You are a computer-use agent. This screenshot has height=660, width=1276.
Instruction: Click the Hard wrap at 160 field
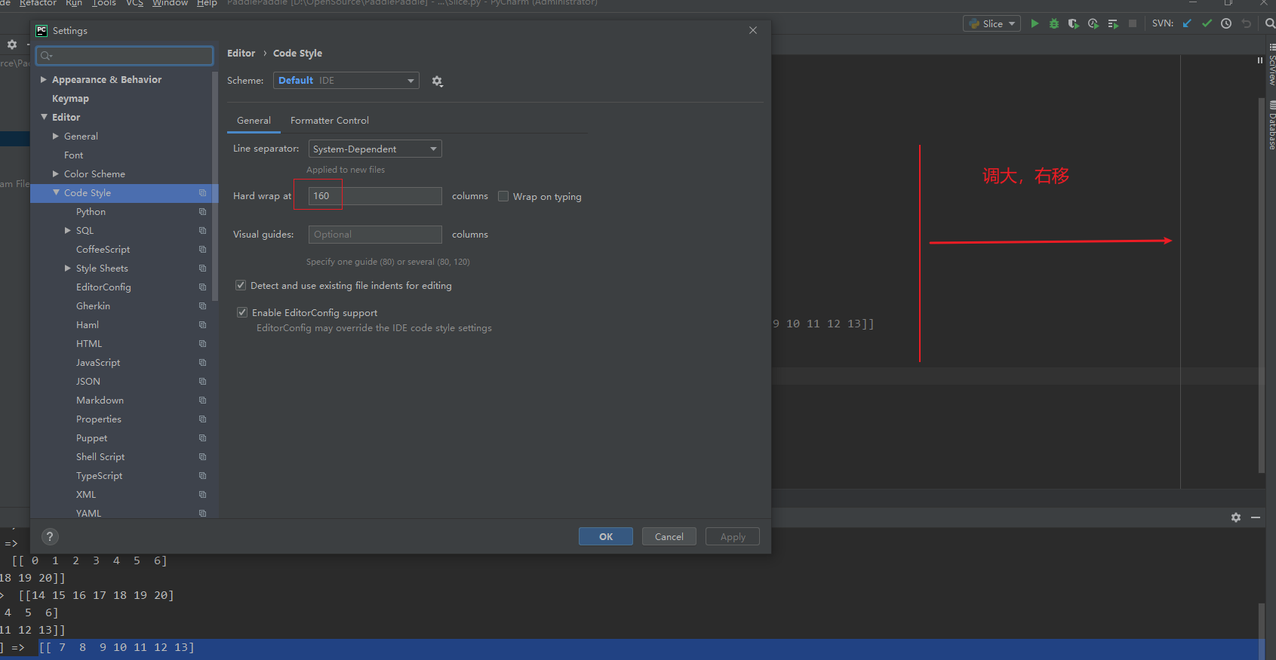(x=375, y=196)
